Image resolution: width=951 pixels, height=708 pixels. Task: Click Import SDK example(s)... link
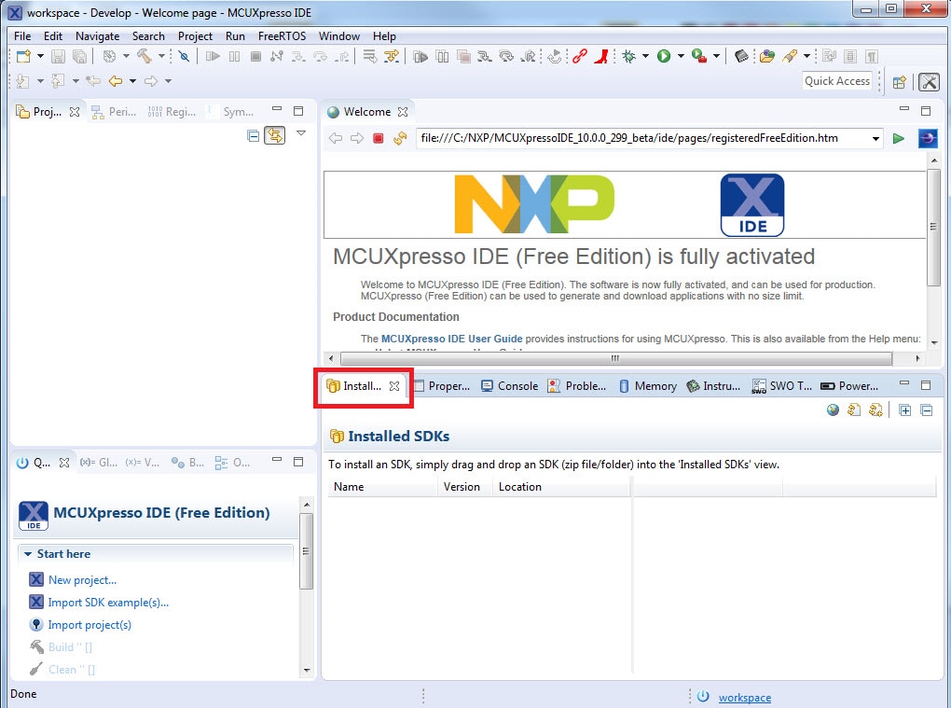(108, 603)
